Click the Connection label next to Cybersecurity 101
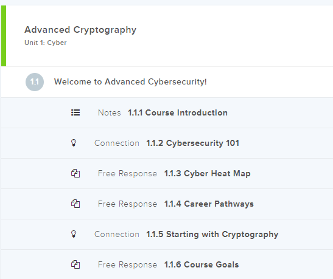This screenshot has height=279, width=333. click(117, 143)
